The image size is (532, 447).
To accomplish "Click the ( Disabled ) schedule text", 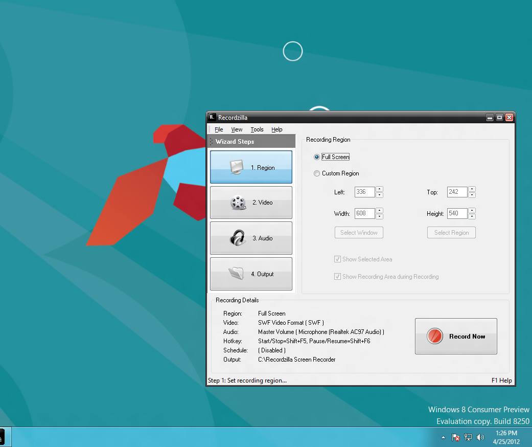I will tap(272, 350).
